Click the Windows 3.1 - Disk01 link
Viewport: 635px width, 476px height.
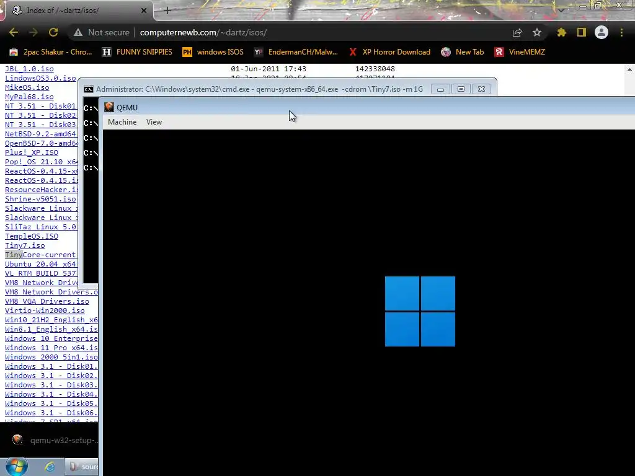tap(51, 366)
